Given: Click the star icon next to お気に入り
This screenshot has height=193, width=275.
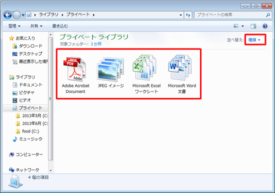Looking at the screenshot, I should [11, 38].
